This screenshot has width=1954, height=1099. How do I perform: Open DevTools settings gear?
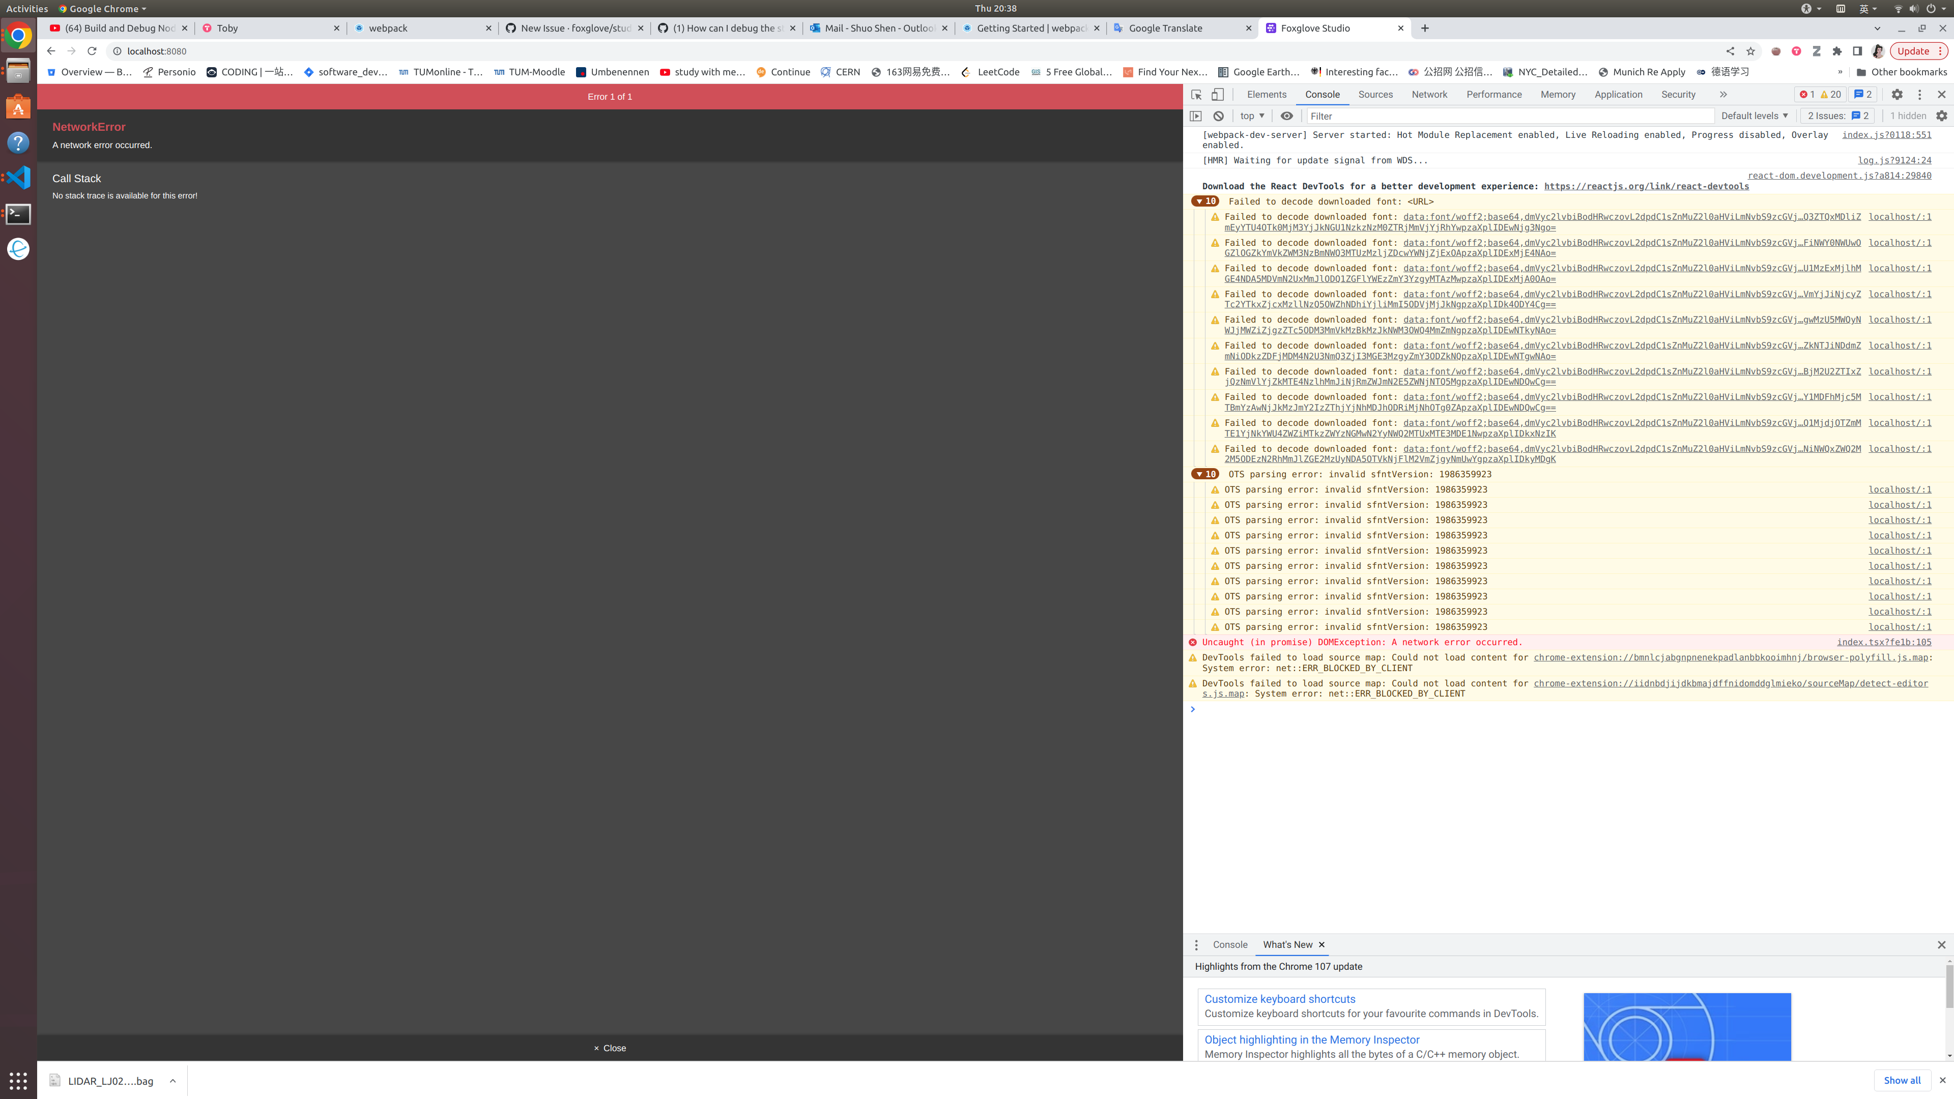(1897, 94)
